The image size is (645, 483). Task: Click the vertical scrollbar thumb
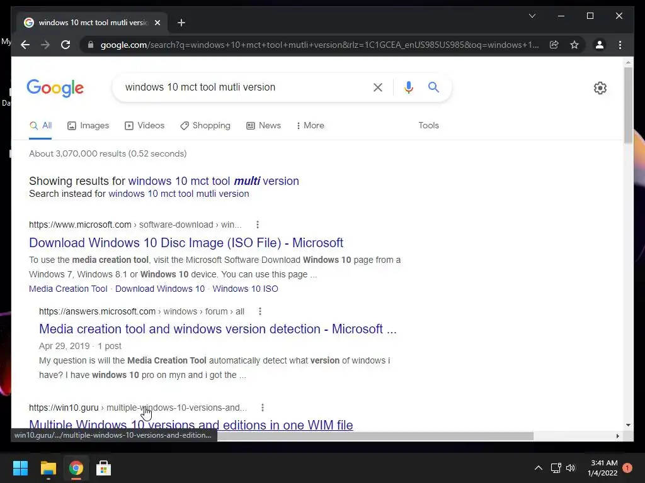tap(628, 105)
